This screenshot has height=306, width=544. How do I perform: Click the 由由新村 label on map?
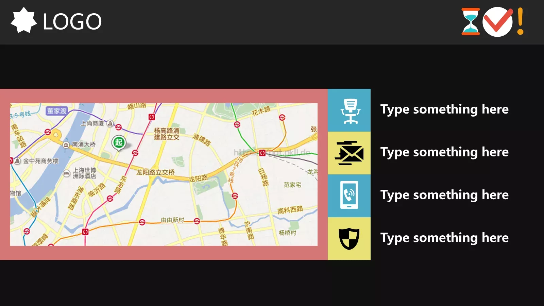click(172, 220)
